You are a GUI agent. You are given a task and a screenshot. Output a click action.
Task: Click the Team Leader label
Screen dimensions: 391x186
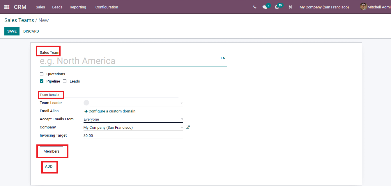pyautogui.click(x=51, y=103)
